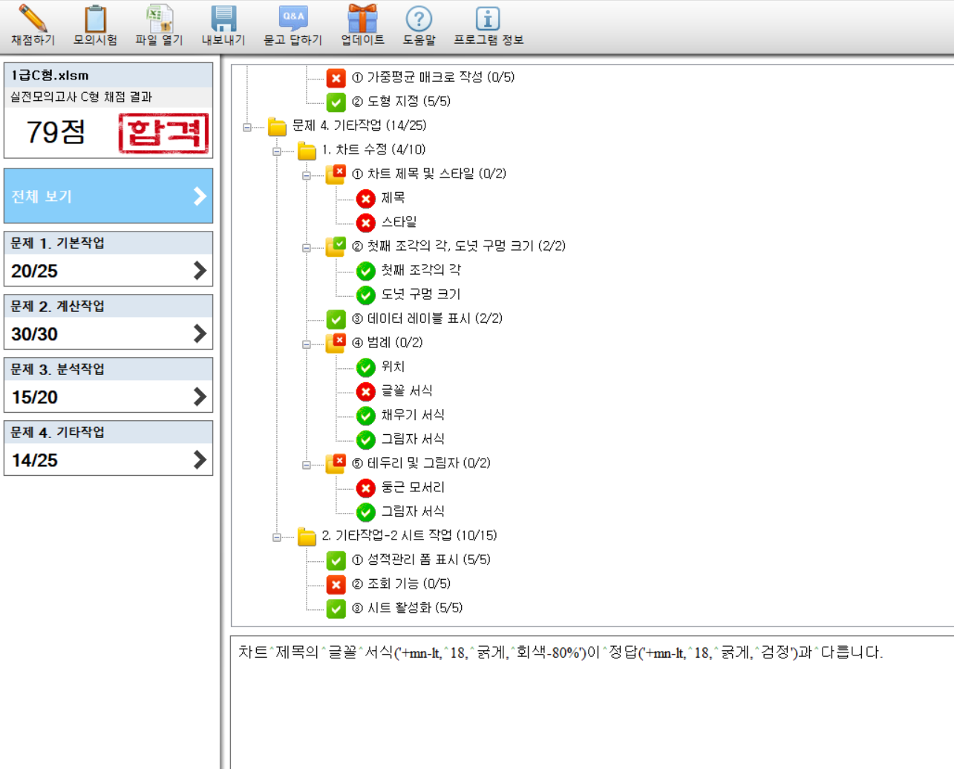Click the feedback message text area
This screenshot has height=769, width=954.
591,698
